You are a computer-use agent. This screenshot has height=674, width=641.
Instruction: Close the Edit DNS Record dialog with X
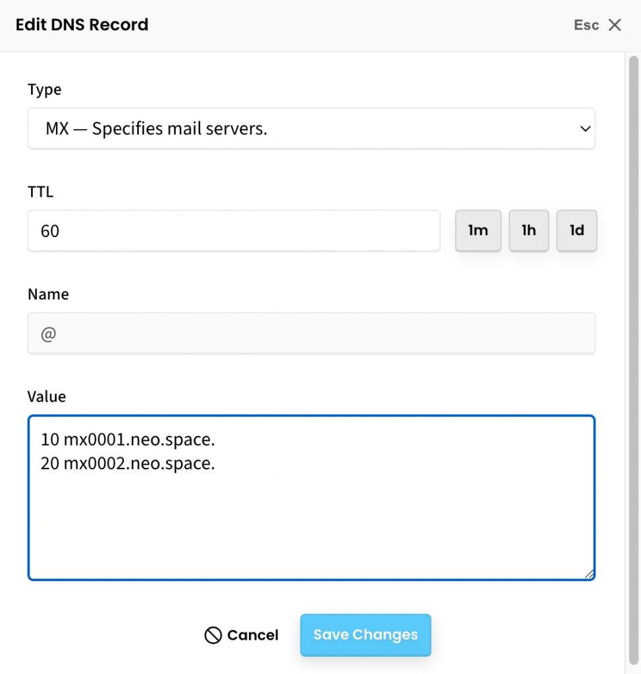(615, 25)
